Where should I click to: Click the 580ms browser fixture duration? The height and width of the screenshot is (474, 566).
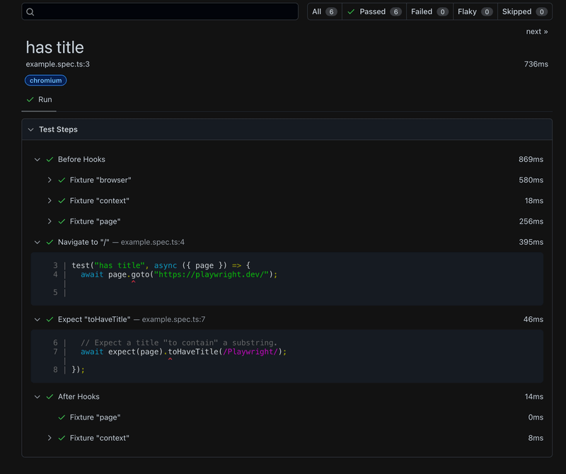[x=531, y=180]
